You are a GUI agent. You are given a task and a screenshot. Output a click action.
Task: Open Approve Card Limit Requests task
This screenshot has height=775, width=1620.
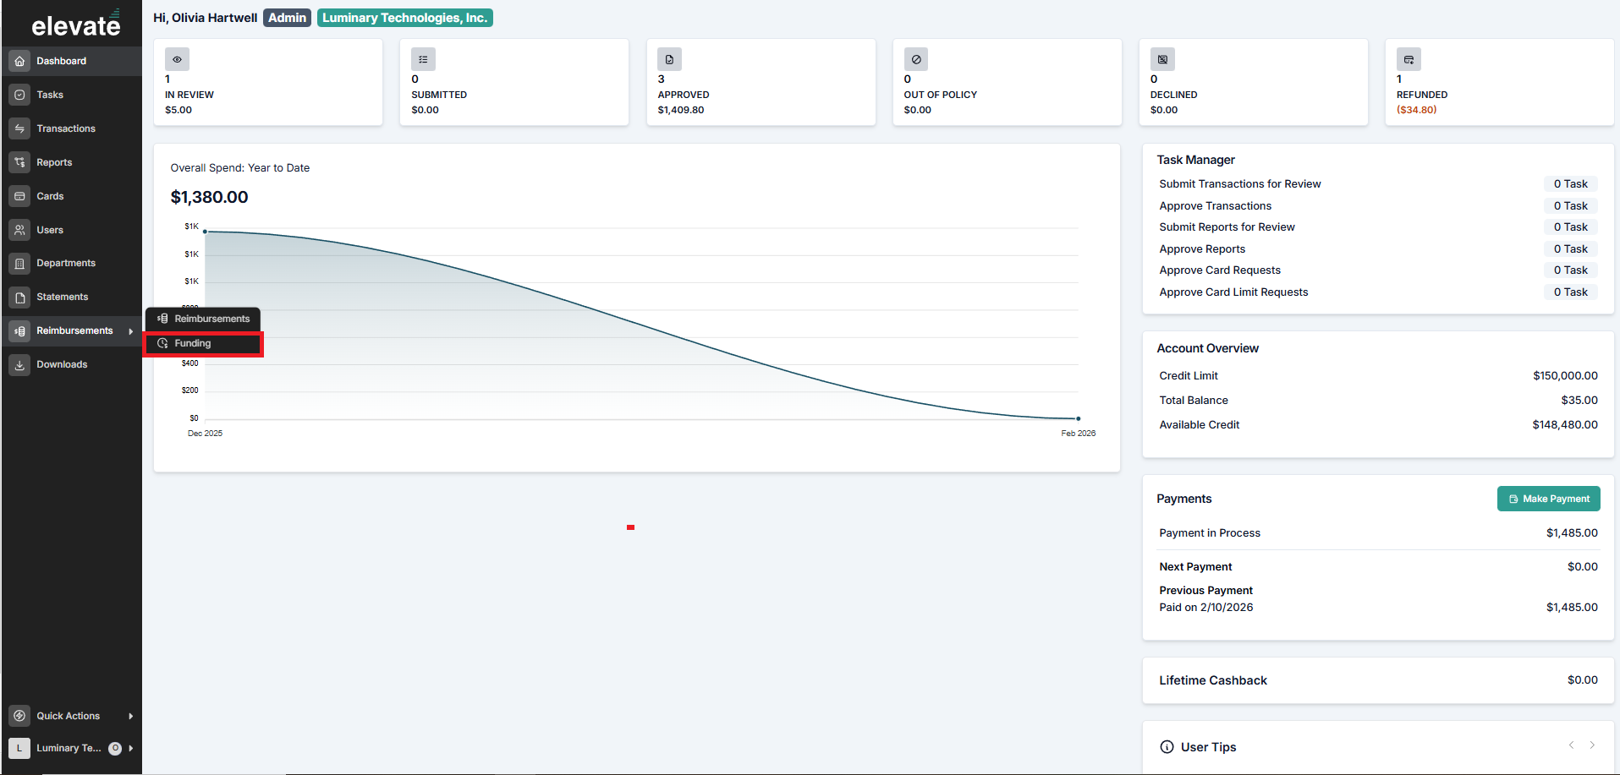pyautogui.click(x=1233, y=292)
